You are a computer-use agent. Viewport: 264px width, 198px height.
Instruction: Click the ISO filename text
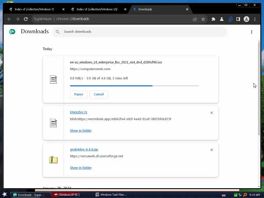click(116, 62)
